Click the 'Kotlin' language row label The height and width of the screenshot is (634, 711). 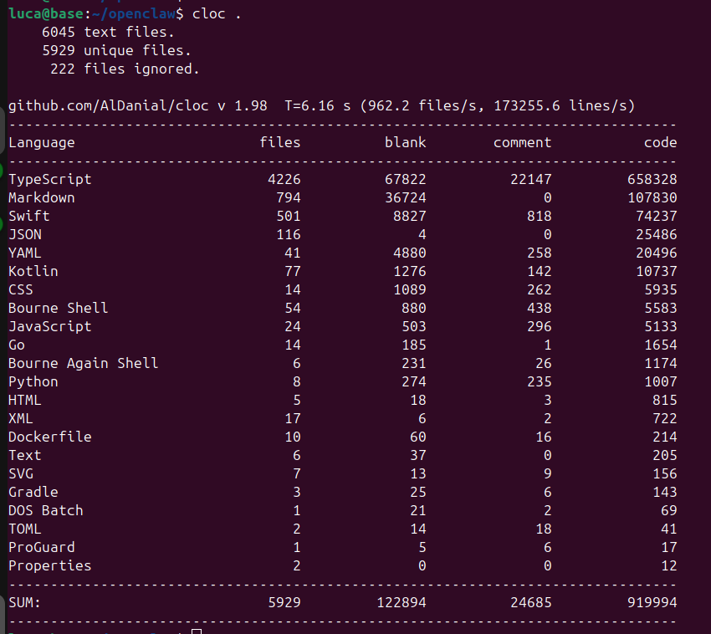[x=33, y=271]
